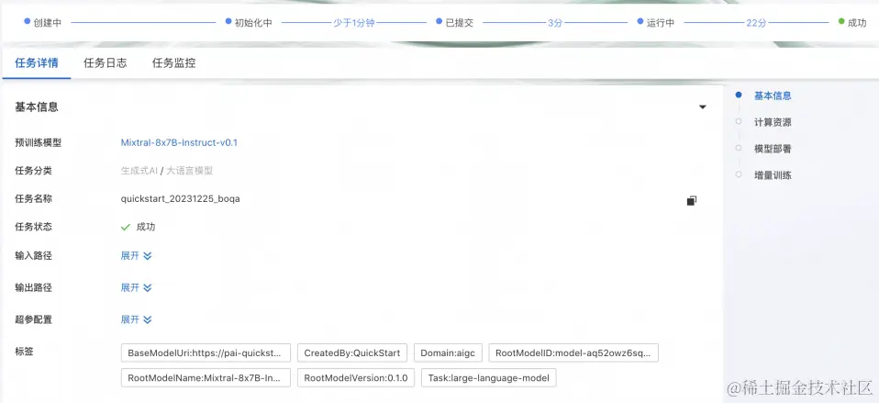Click the green 成功 final step

coord(852,23)
